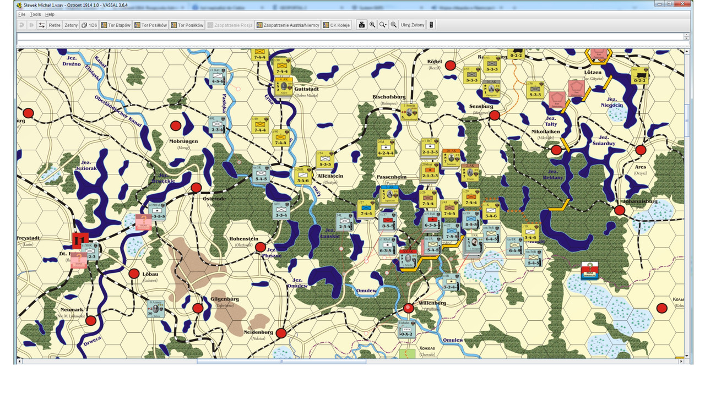Click the horizontal scrollbar right arrow
The image size is (705, 394).
tap(681, 362)
